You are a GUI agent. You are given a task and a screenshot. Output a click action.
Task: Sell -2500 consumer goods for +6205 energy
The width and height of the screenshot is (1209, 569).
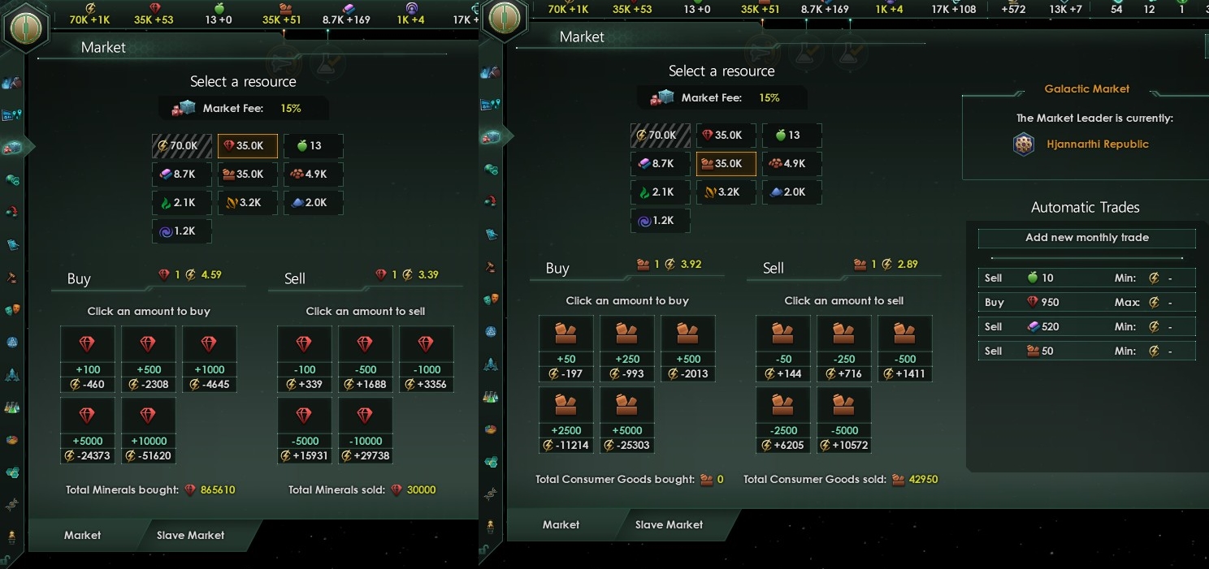pos(783,420)
